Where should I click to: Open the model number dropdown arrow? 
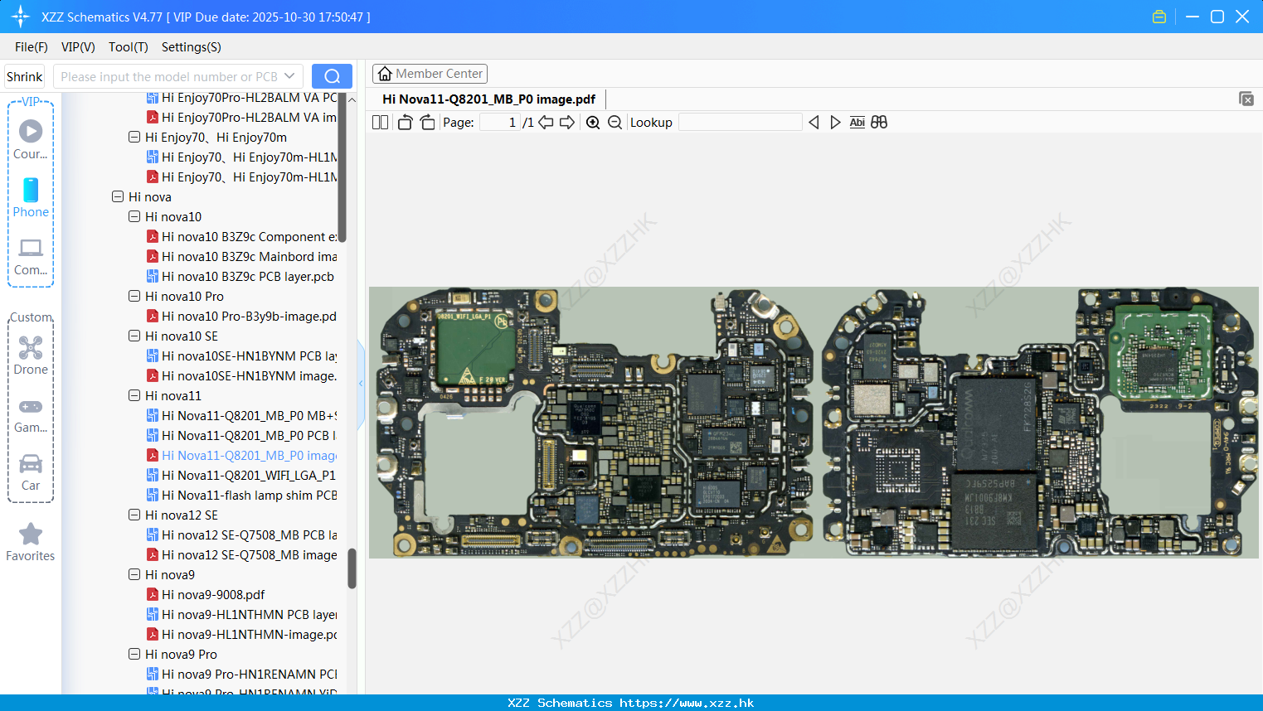tap(289, 76)
